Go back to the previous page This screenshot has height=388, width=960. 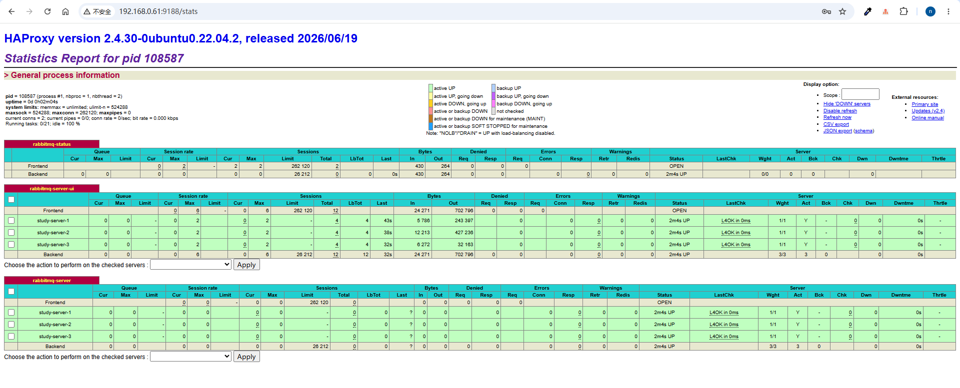pyautogui.click(x=11, y=11)
